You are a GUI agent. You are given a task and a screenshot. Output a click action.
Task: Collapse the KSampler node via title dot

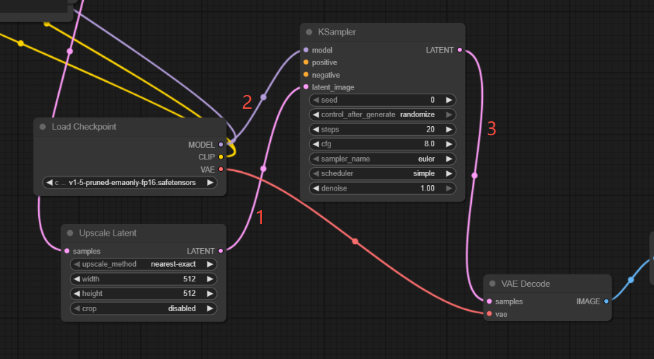point(309,32)
